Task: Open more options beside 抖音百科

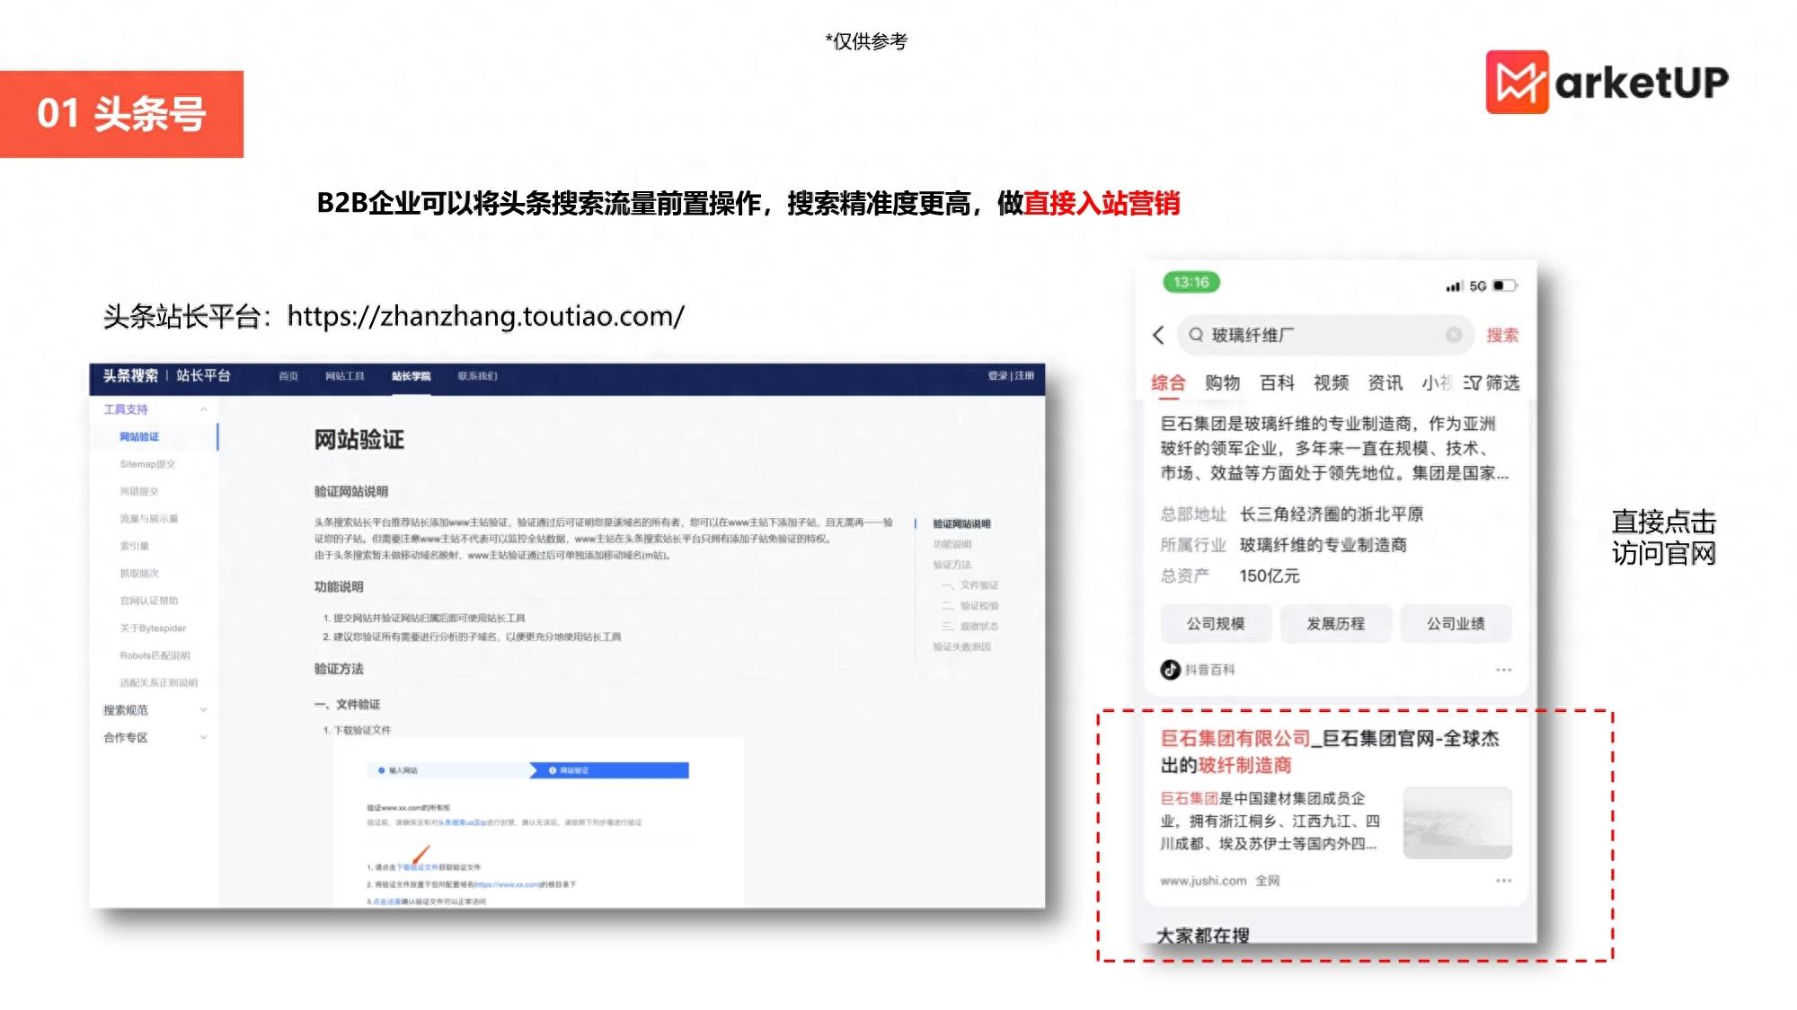Action: (1503, 670)
